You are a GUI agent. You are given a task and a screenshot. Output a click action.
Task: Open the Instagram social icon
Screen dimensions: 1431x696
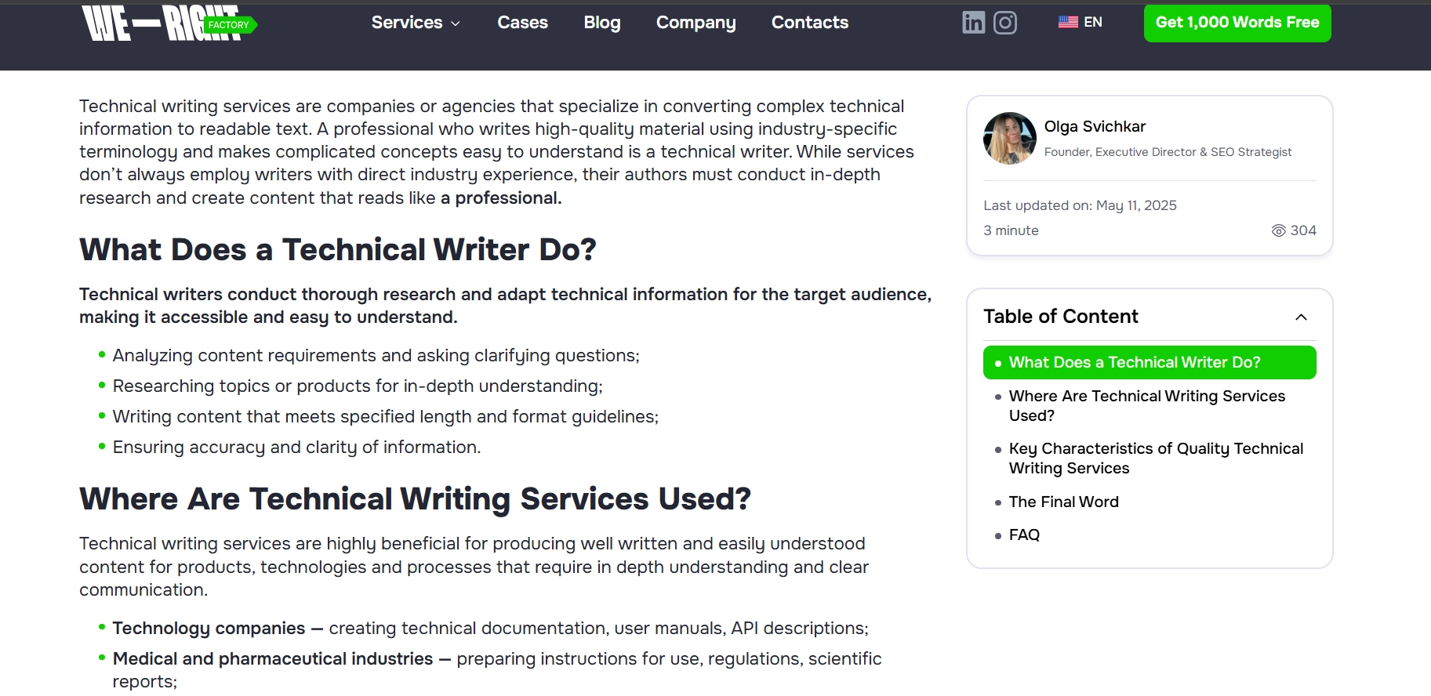[1006, 23]
